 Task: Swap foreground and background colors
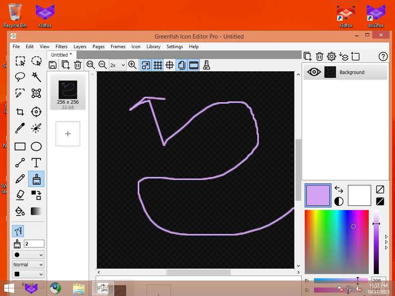tap(339, 189)
